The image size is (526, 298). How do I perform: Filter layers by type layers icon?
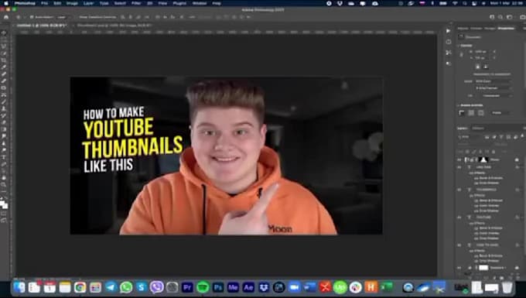pos(501,137)
